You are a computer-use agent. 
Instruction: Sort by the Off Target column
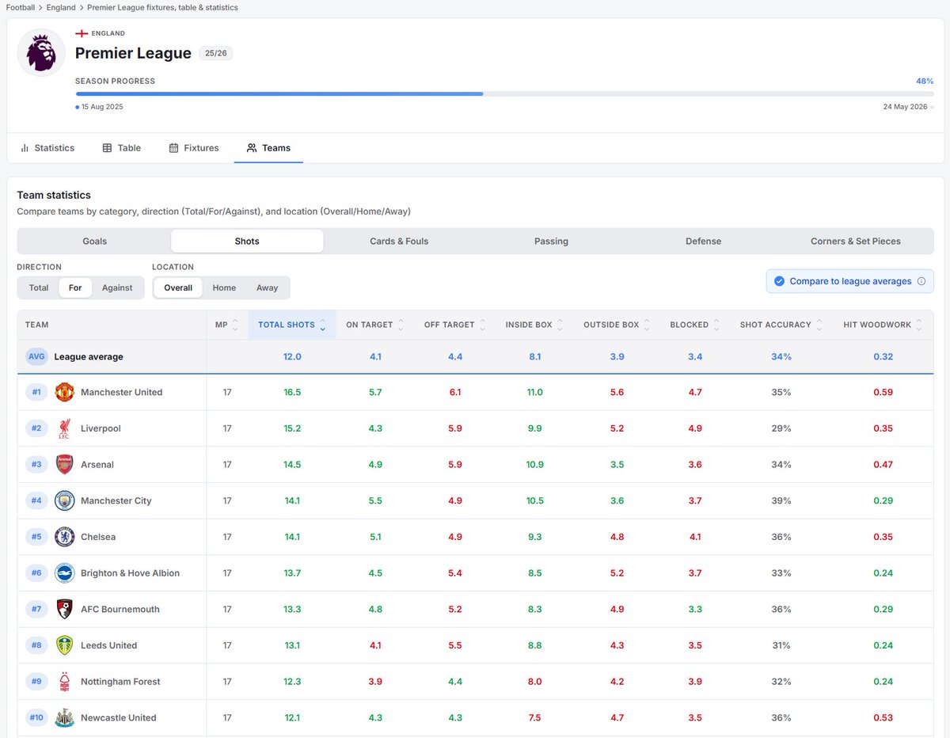point(455,325)
